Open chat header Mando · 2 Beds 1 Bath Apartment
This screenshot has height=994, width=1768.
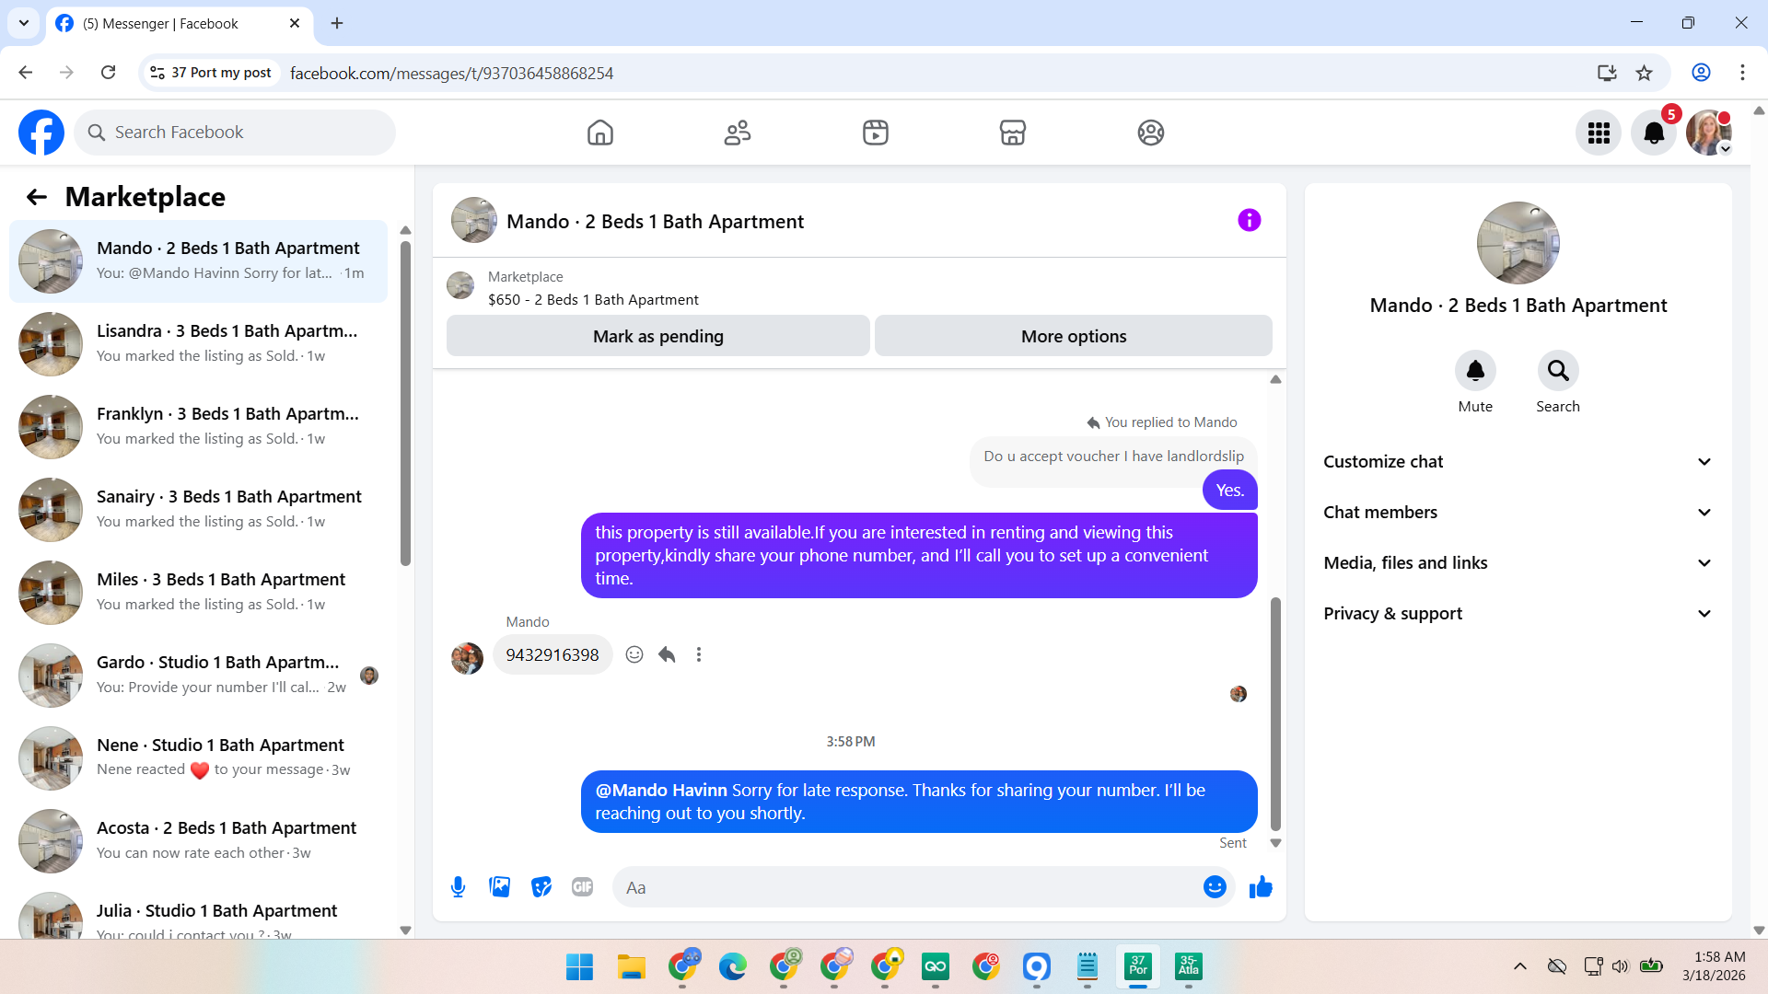click(655, 222)
